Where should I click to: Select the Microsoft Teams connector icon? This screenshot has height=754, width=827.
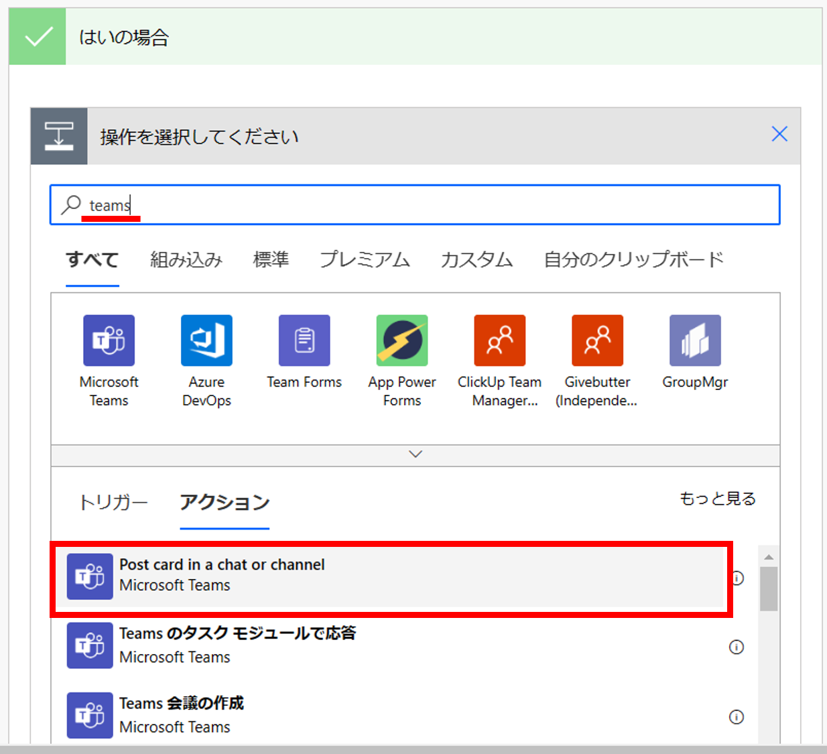click(109, 340)
